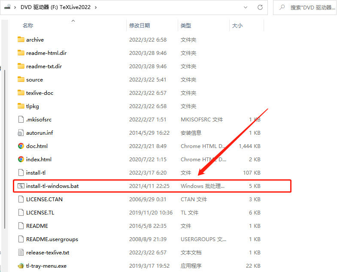Select the install-tl-windows.bat file name
The image size is (337, 272).
point(52,186)
